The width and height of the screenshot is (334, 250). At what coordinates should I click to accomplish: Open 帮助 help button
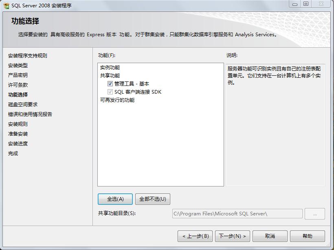pos(308,236)
